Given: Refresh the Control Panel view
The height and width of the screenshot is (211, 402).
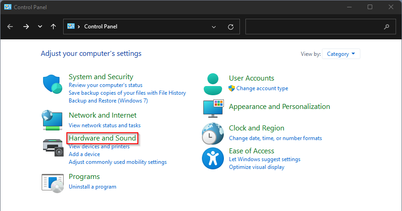Looking at the screenshot, I should tap(231, 27).
